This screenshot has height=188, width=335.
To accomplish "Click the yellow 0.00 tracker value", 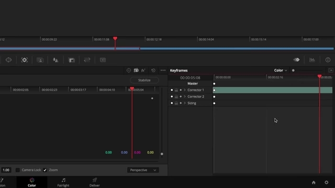I will click(150, 152).
